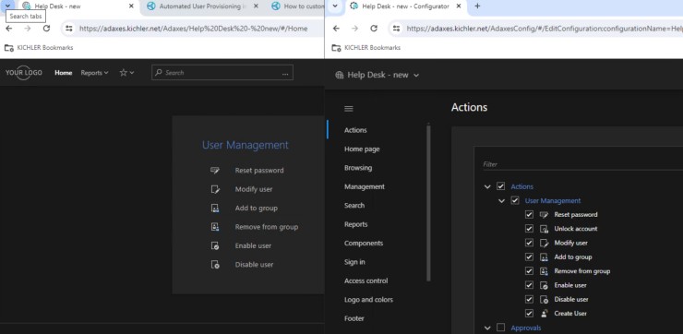Click Remove from group icon in left panel
Image resolution: width=683 pixels, height=334 pixels.
[x=215, y=227]
